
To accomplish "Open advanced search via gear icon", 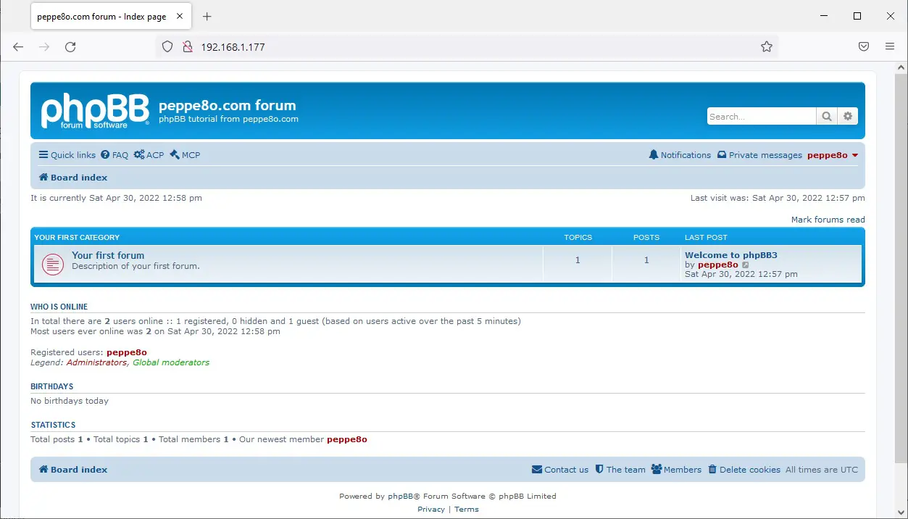I will [847, 116].
